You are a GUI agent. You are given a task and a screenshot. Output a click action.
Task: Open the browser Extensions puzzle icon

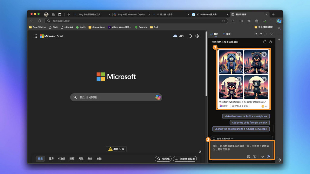tap(233, 21)
